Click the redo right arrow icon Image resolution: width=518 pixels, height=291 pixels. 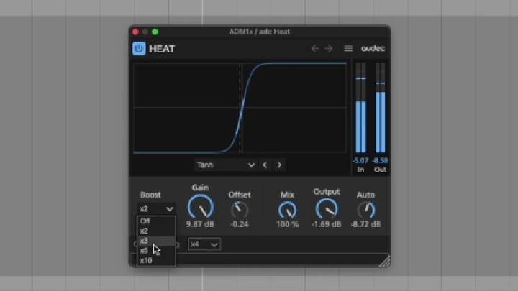[328, 49]
